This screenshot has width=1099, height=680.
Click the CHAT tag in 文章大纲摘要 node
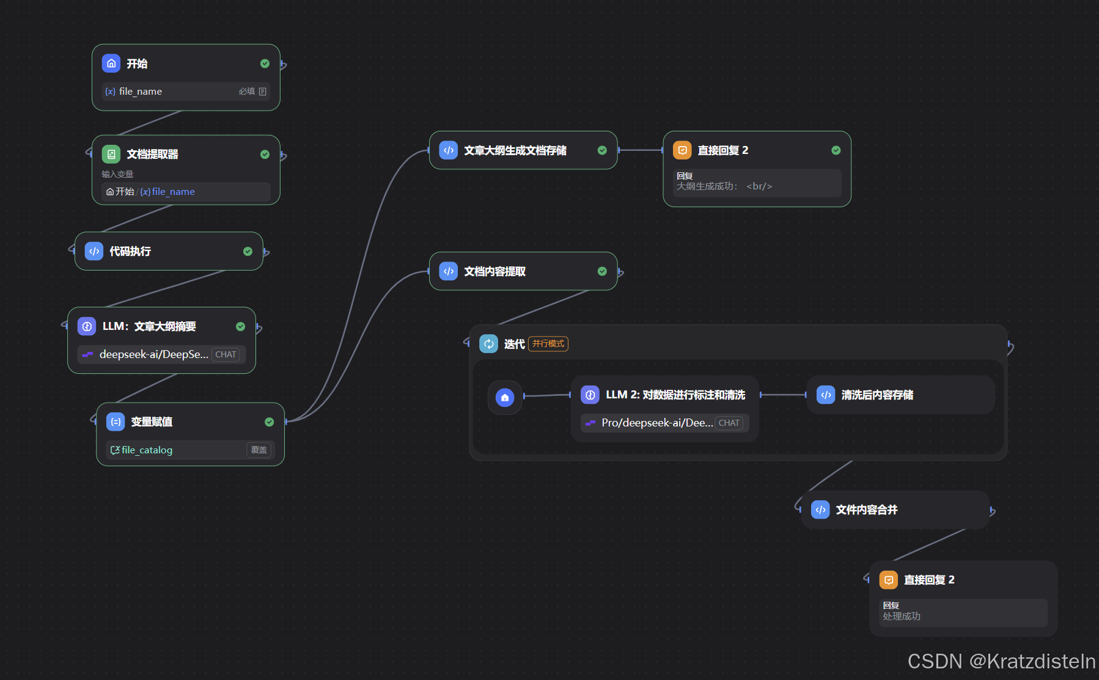226,354
